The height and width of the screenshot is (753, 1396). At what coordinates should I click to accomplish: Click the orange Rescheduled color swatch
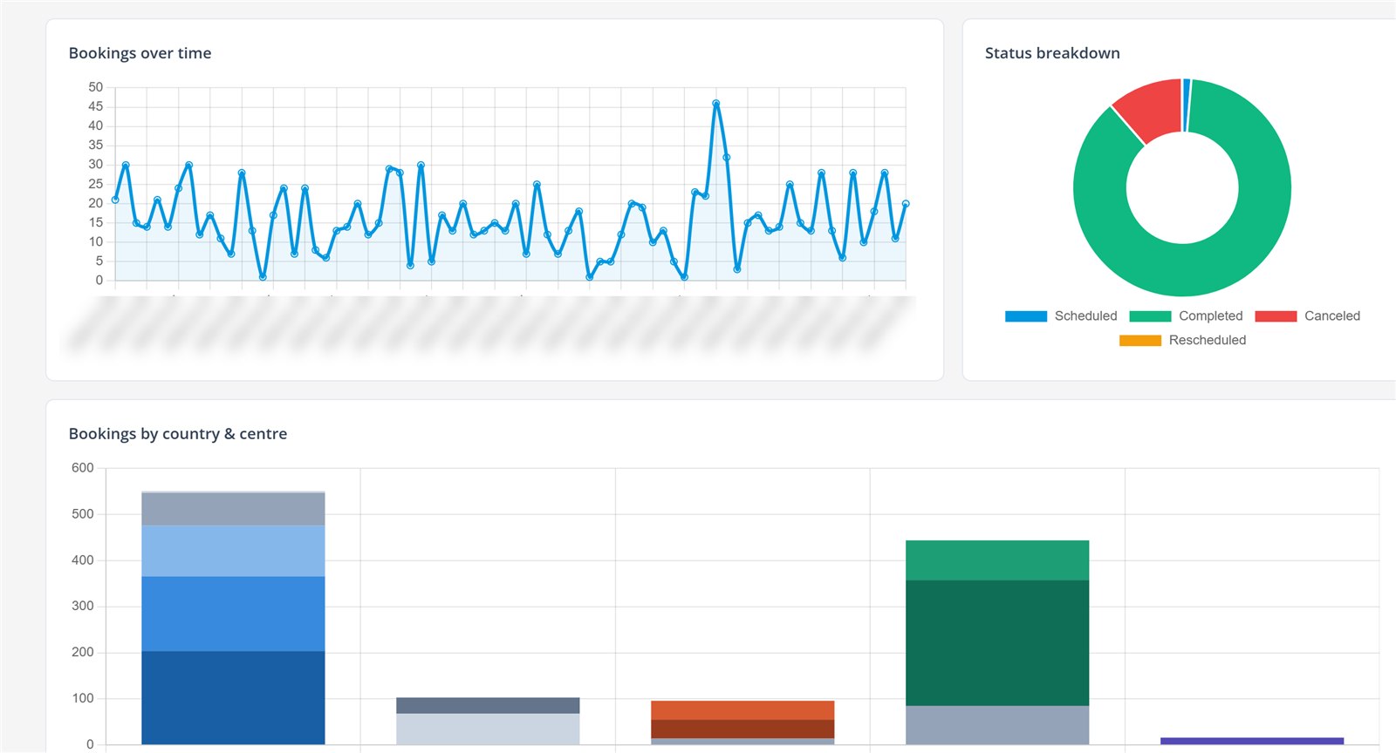1140,341
